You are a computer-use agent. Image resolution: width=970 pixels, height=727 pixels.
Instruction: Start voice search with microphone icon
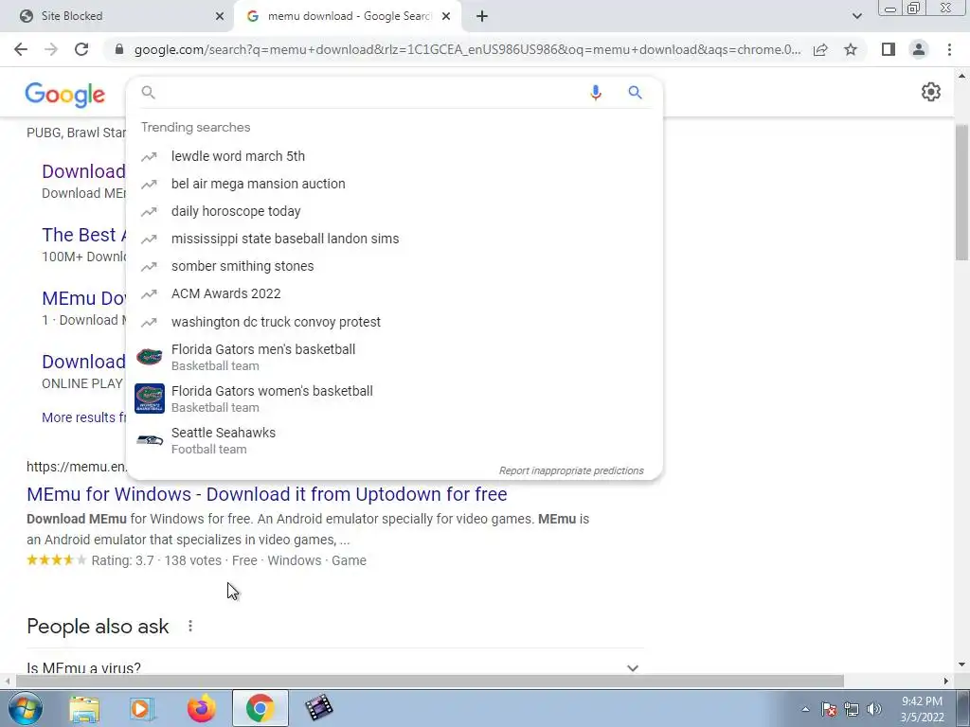[596, 93]
